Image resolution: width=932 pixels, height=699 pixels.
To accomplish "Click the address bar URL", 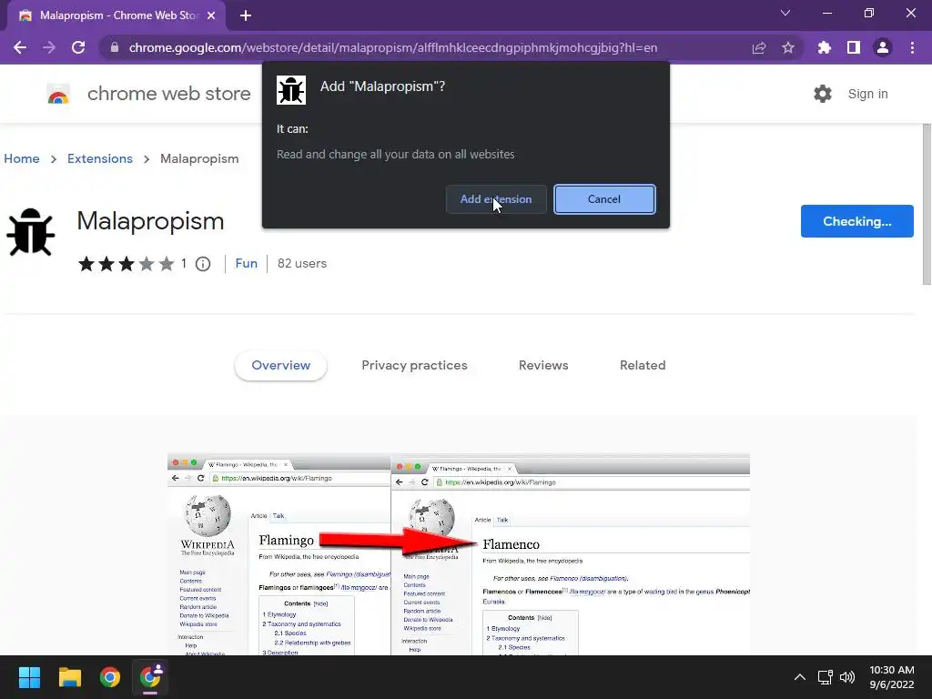I will 393,47.
